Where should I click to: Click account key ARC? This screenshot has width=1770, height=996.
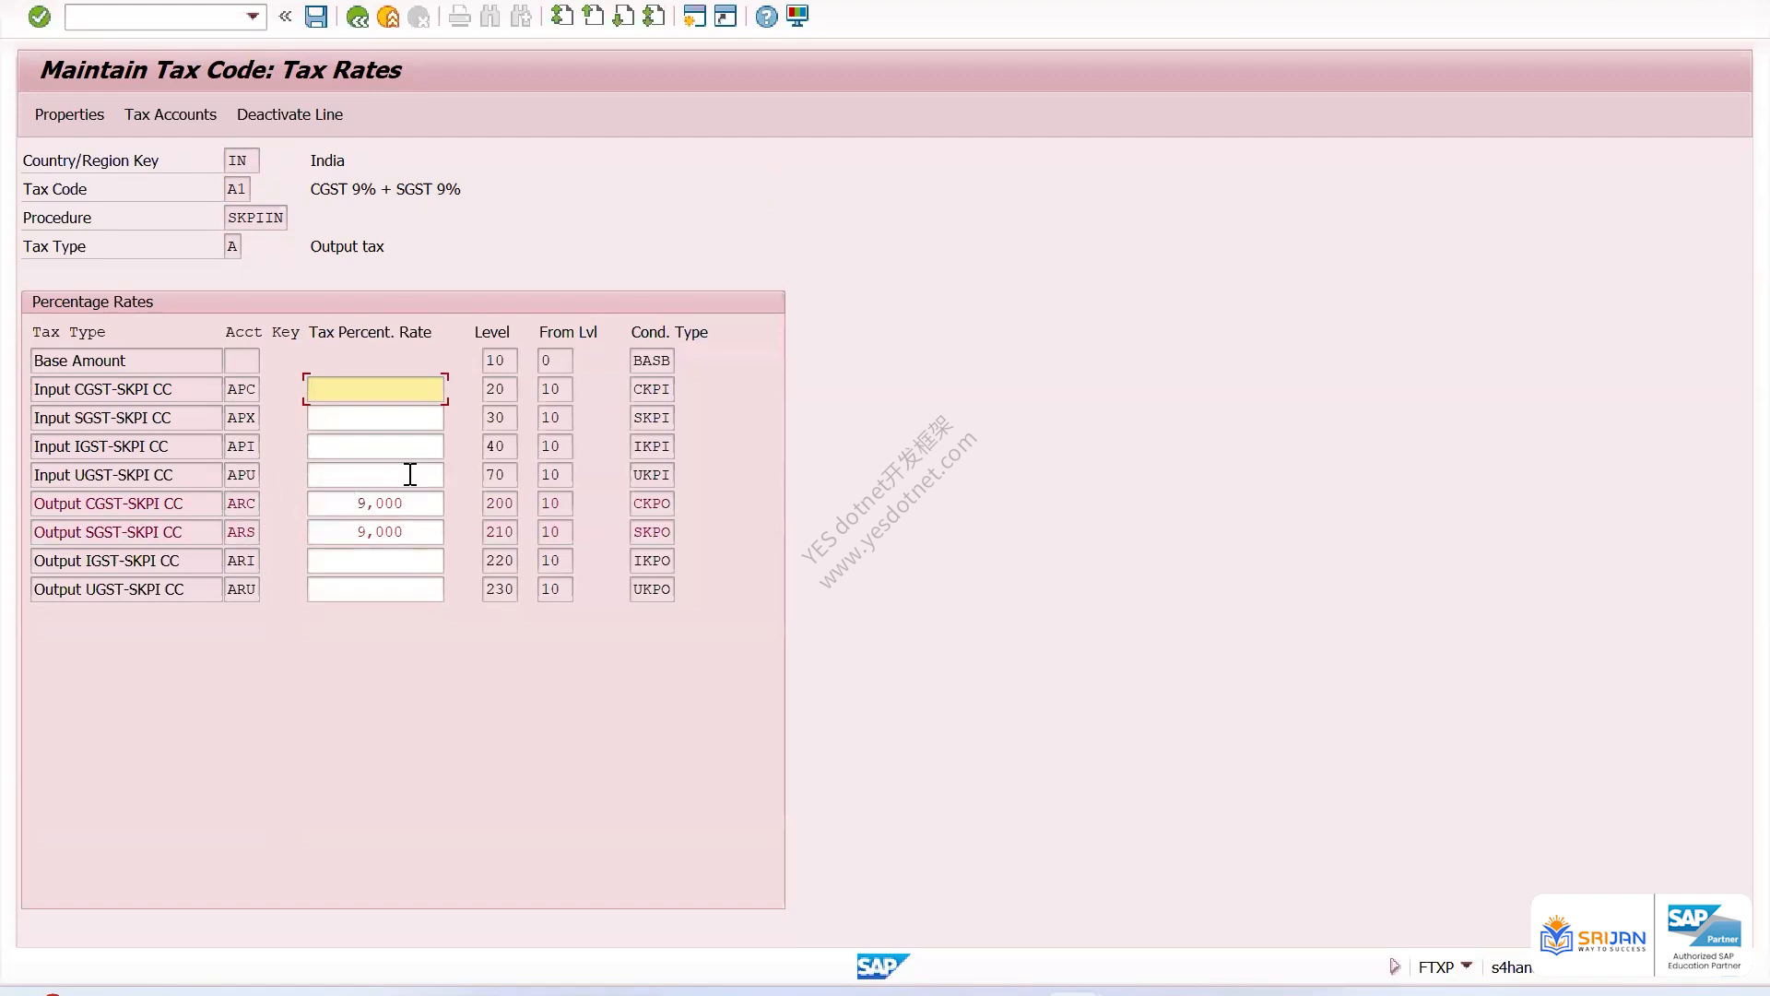click(x=242, y=504)
